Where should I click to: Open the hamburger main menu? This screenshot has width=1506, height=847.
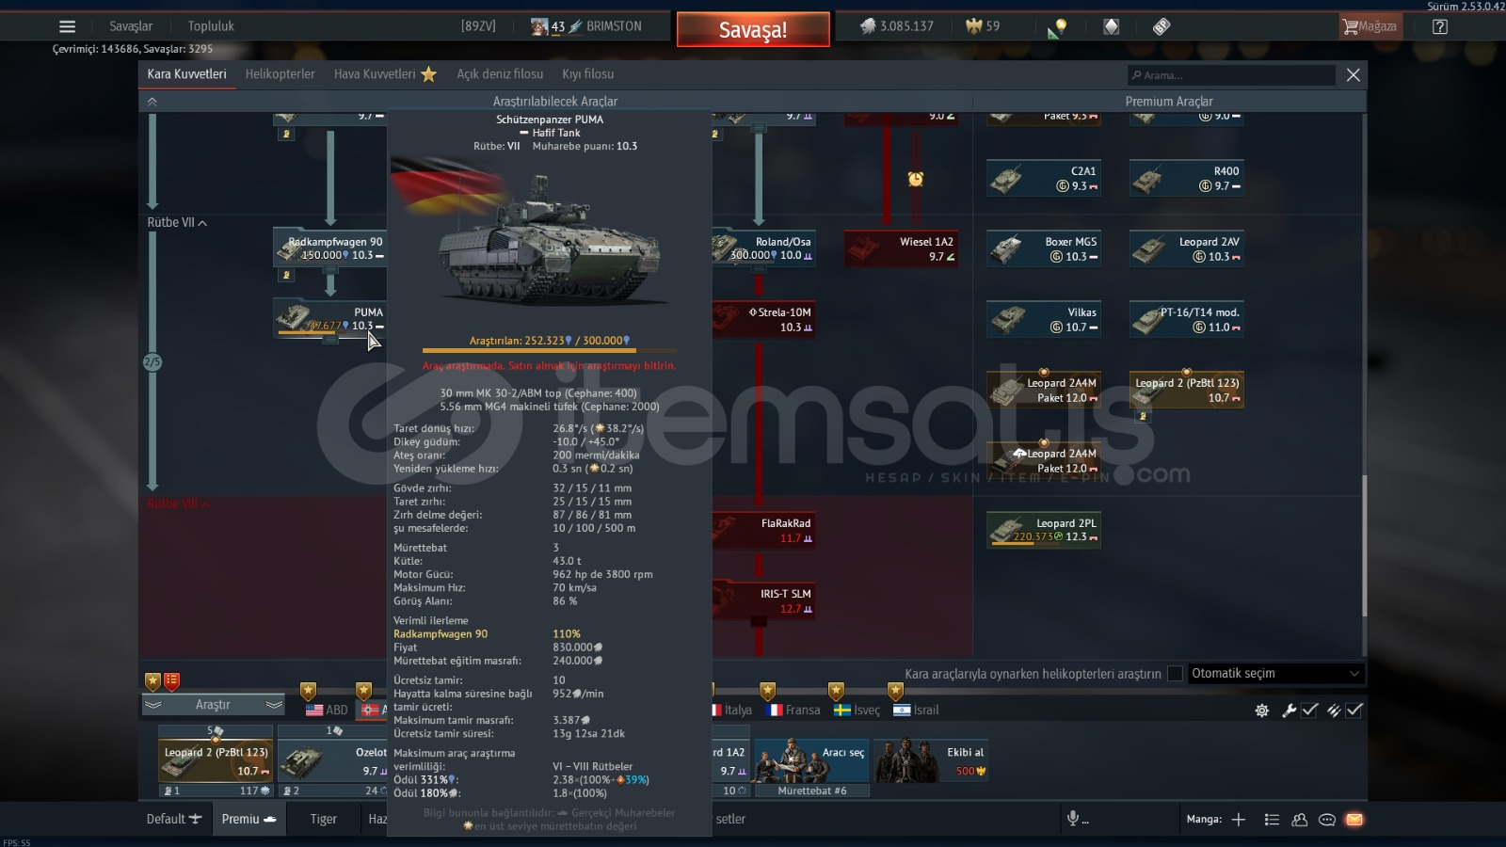coord(67,26)
